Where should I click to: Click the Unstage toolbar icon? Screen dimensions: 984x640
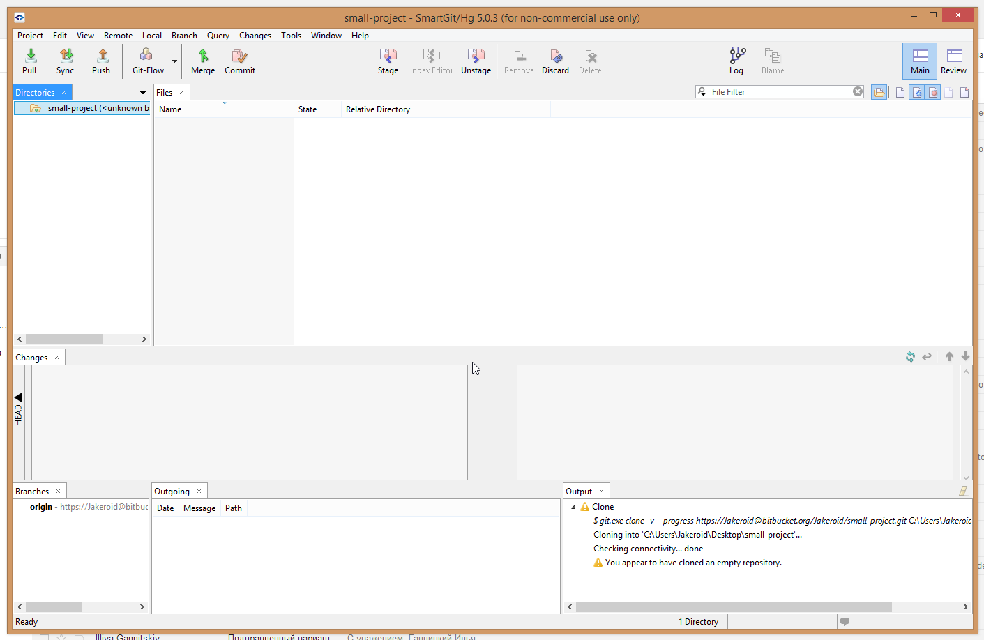coord(476,61)
